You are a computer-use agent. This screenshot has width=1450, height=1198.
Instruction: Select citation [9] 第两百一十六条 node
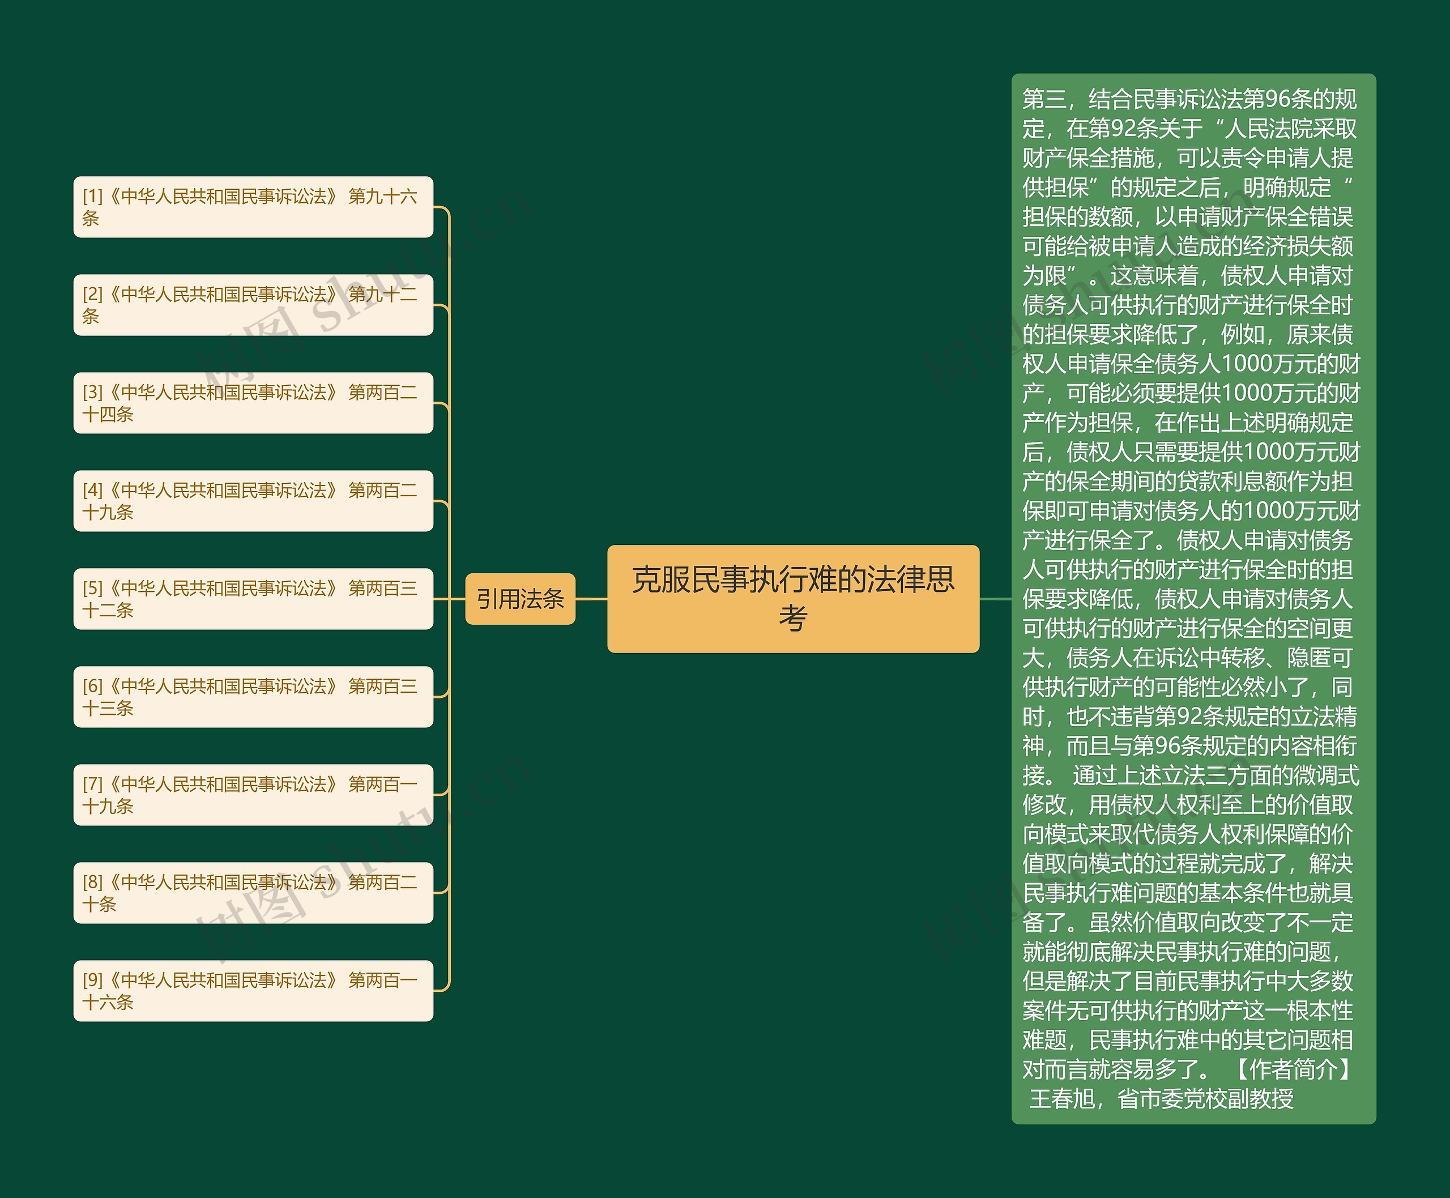pyautogui.click(x=253, y=991)
